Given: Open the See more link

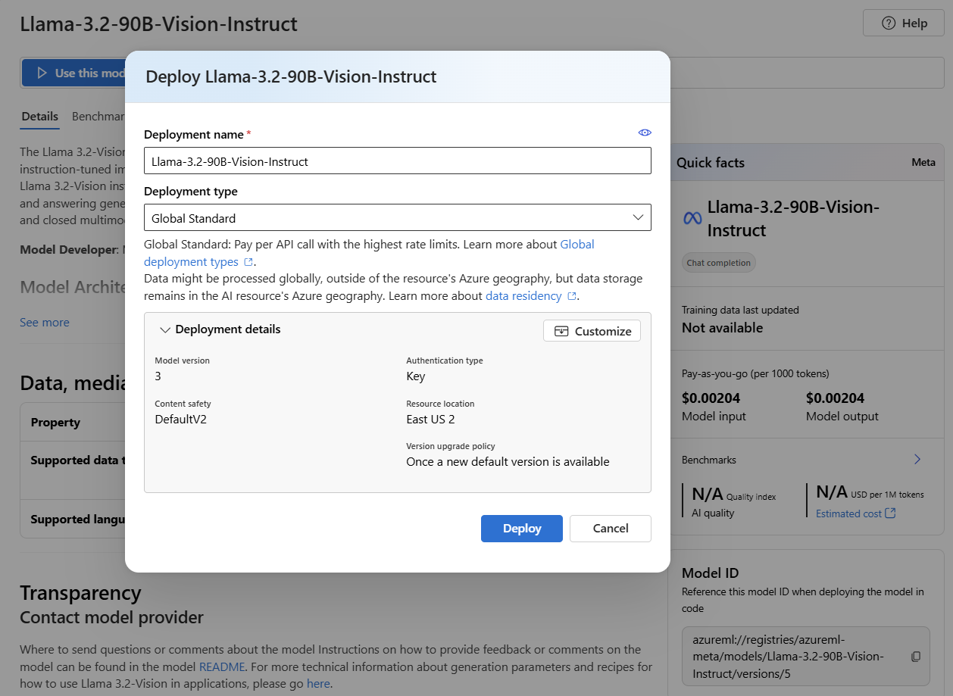Looking at the screenshot, I should [44, 322].
